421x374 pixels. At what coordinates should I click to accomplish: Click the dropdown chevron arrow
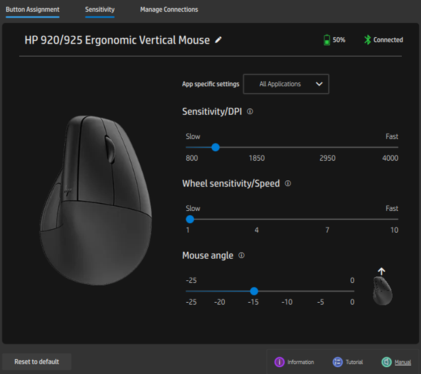point(319,84)
